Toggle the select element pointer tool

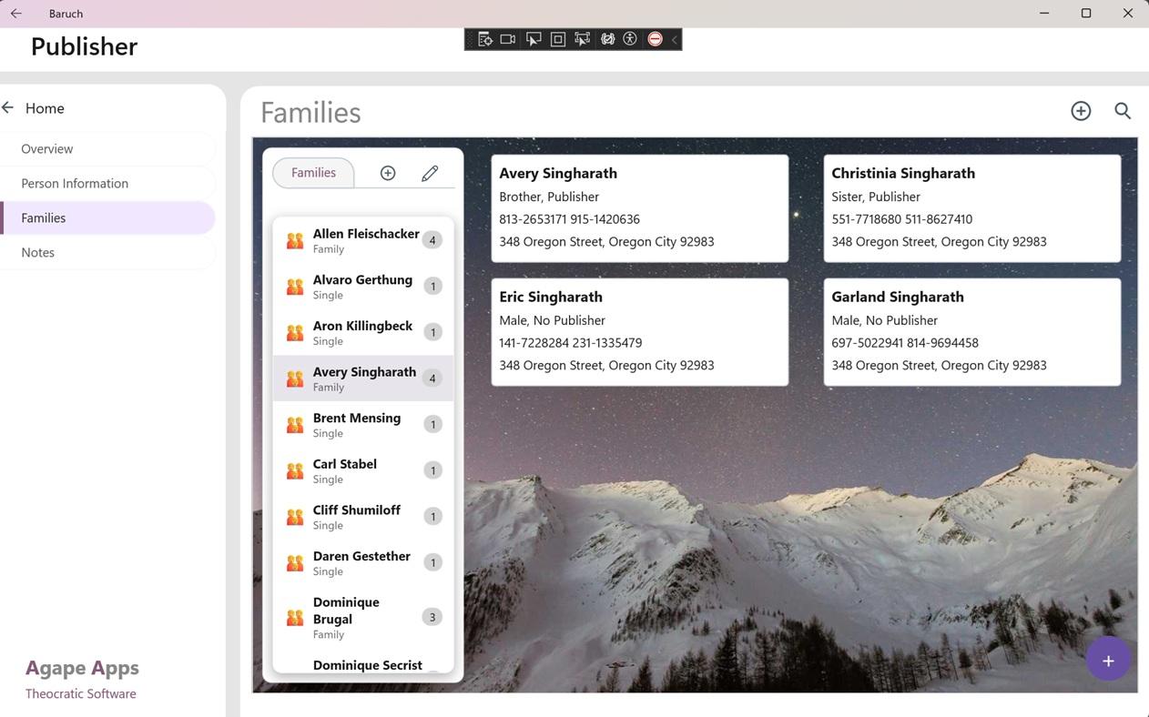(534, 39)
